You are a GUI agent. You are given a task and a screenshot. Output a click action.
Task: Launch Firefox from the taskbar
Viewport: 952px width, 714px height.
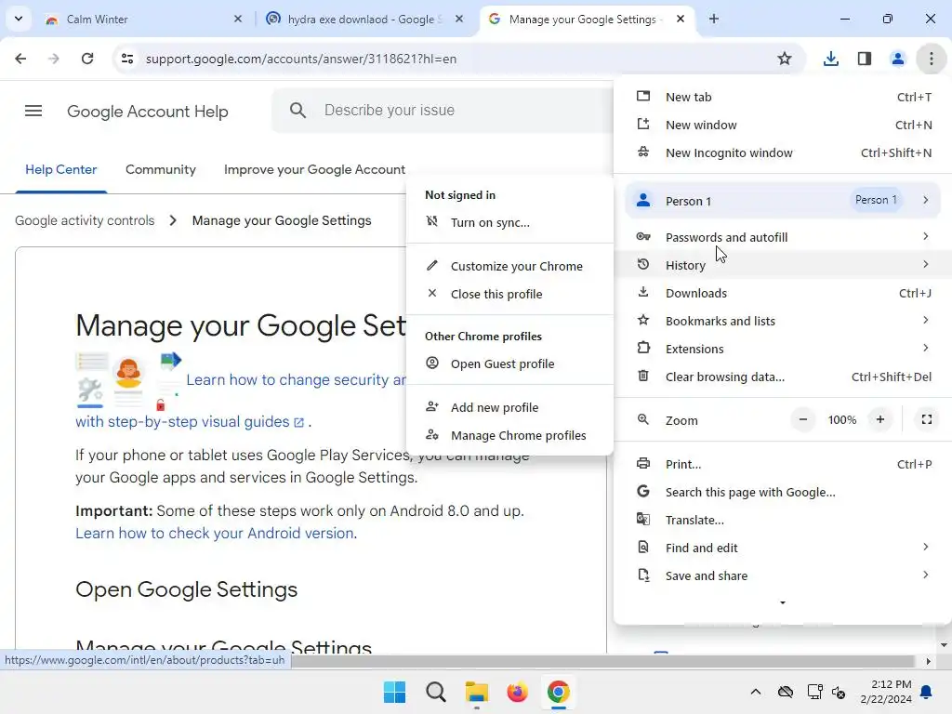517,692
